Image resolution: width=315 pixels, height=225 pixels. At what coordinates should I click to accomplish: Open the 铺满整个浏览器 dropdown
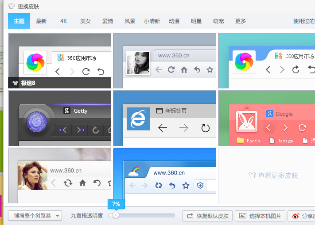pyautogui.click(x=35, y=216)
